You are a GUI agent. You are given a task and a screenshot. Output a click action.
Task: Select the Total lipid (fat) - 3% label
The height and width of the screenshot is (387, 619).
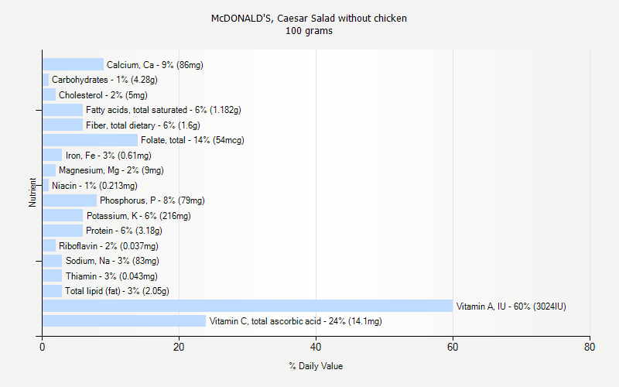click(118, 291)
